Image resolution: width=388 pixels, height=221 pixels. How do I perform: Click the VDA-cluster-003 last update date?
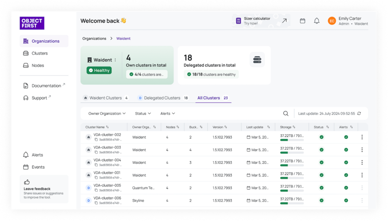[x=258, y=150]
